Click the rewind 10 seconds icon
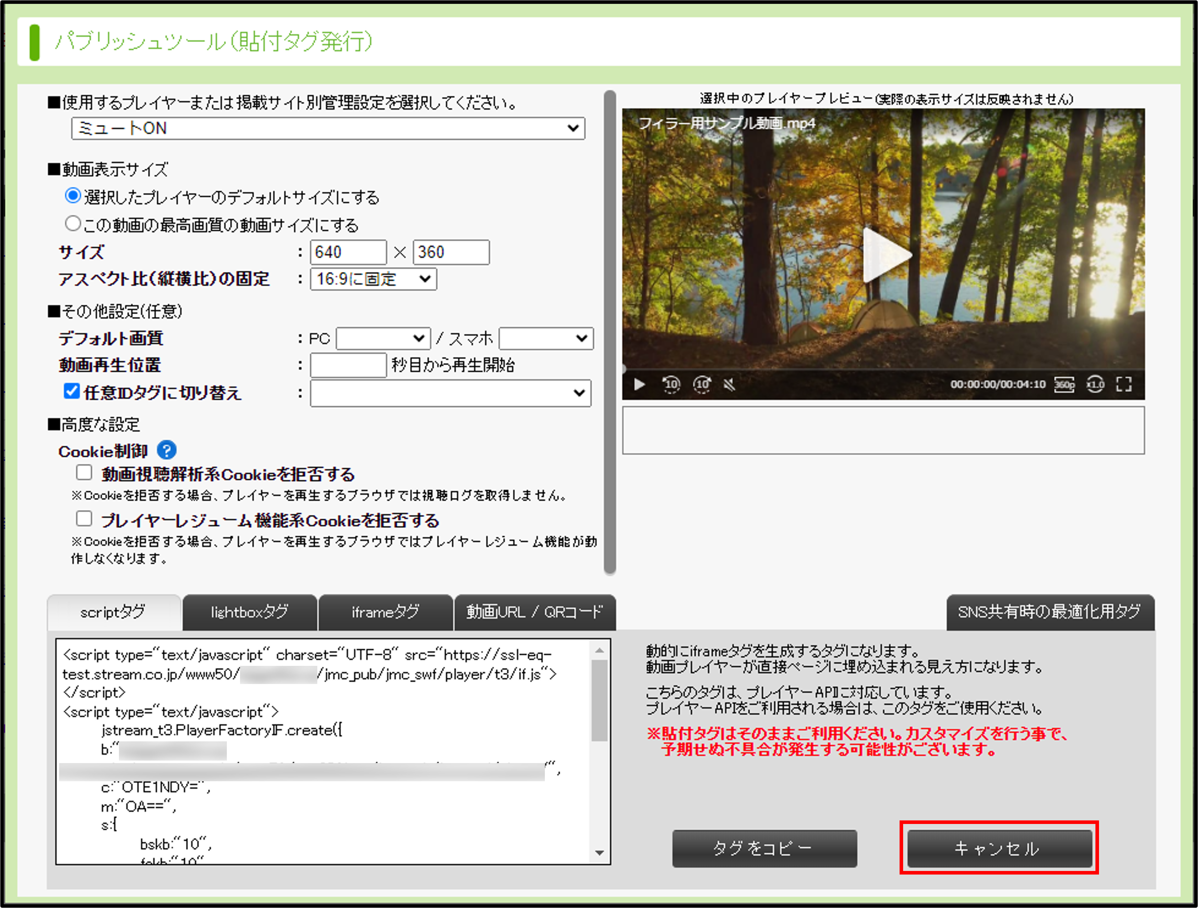 pyautogui.click(x=671, y=385)
